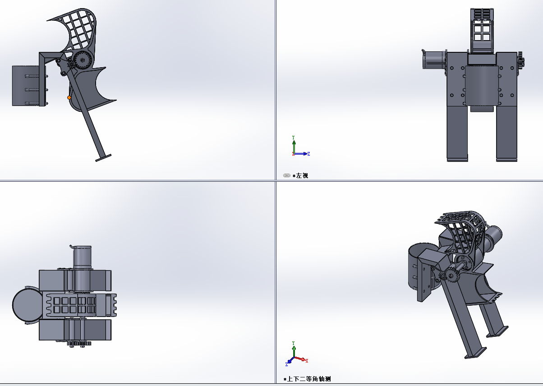The image size is (543, 386).
Task: Select the motor cylinder in the left-view model
Action: (433, 60)
